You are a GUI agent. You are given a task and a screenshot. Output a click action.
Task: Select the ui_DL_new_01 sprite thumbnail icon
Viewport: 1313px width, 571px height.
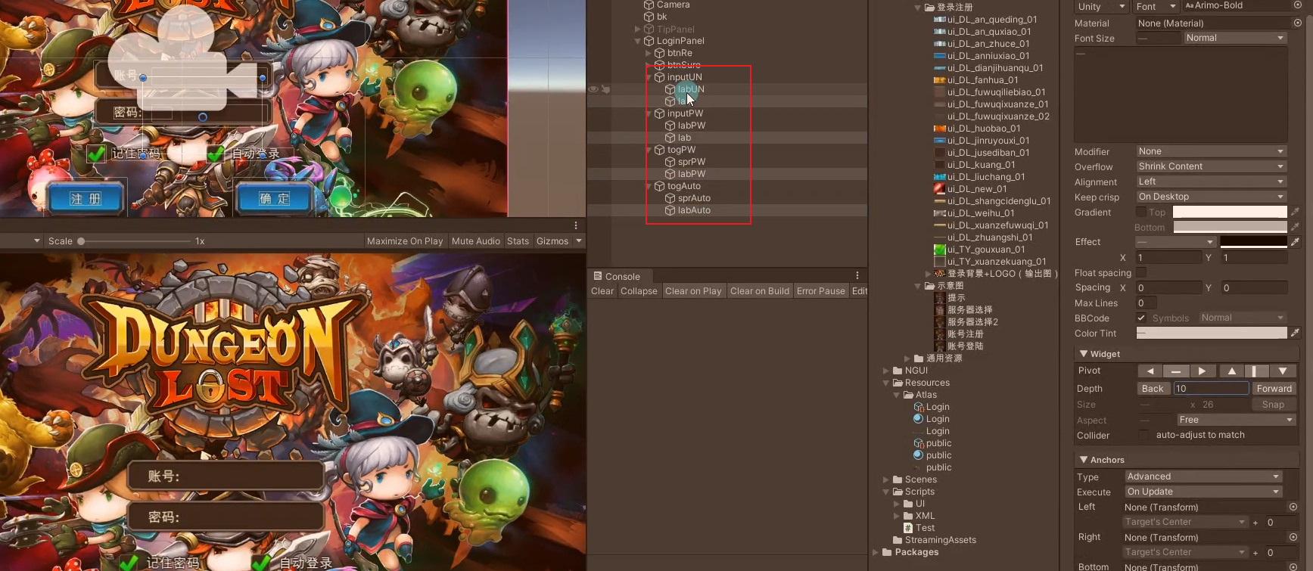(x=939, y=189)
